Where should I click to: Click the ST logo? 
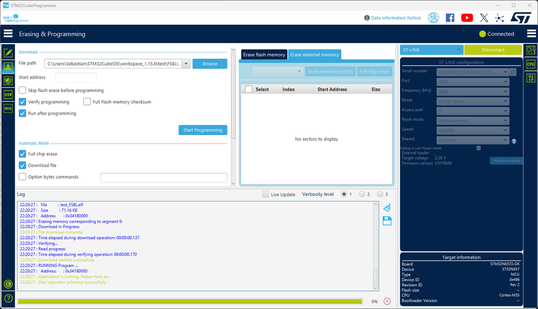[x=521, y=18]
